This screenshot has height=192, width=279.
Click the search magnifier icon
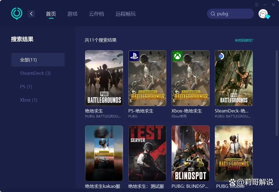[x=213, y=14]
